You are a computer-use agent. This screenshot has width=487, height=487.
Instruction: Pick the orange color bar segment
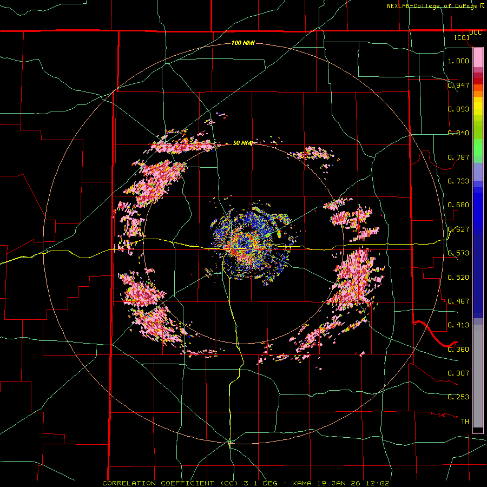coord(478,94)
